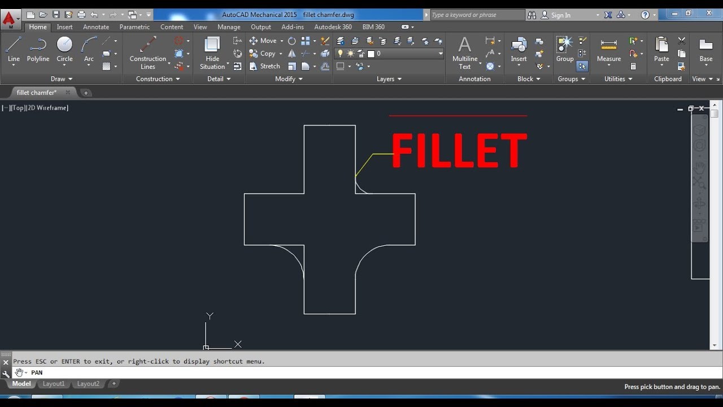Activate the Stretch command
Image resolution: width=723 pixels, height=407 pixels.
tap(264, 66)
